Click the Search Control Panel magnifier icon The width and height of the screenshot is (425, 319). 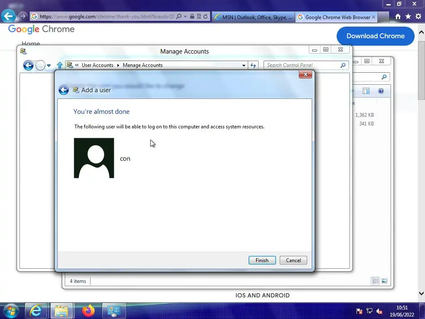coord(343,65)
